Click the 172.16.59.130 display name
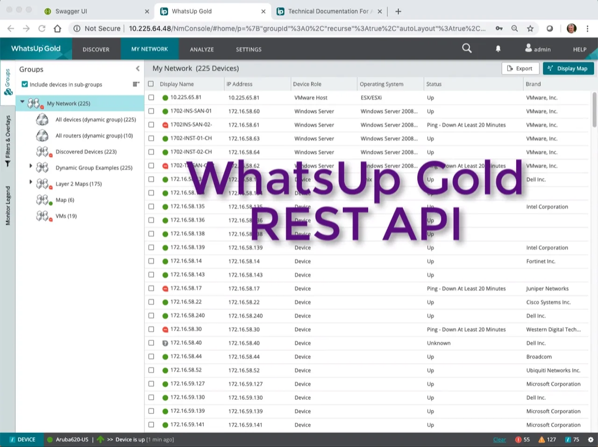The height and width of the screenshot is (447, 598). pos(187,397)
